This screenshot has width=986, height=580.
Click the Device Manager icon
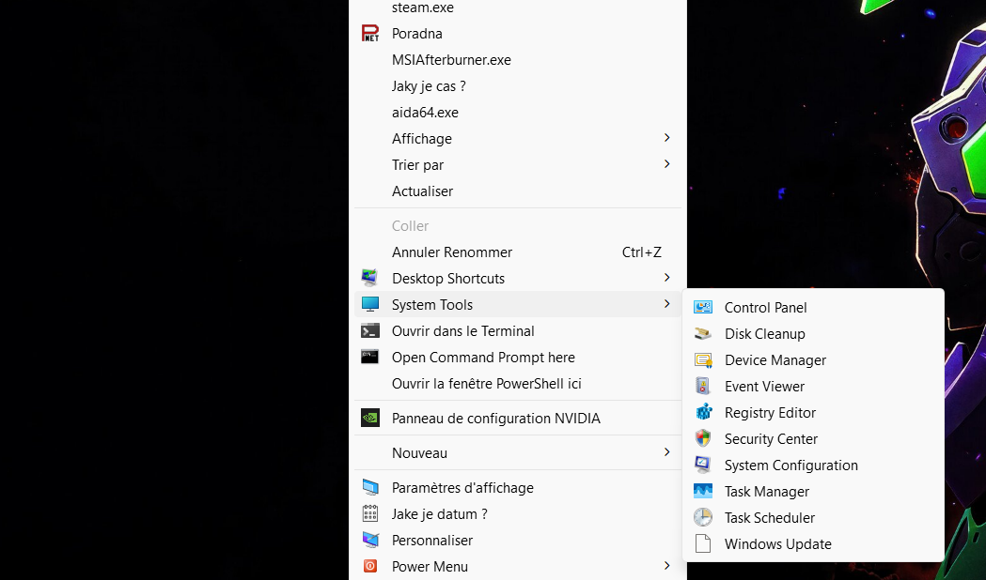pyautogui.click(x=702, y=360)
